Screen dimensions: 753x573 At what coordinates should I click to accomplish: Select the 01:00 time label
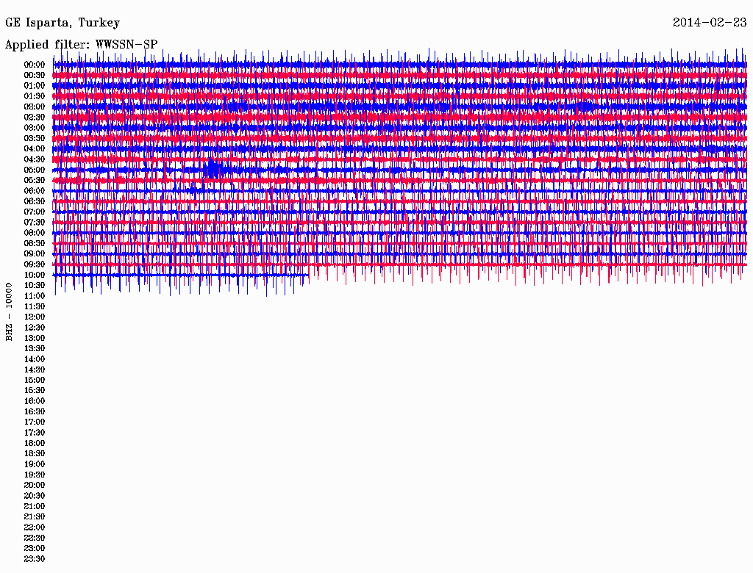click(x=35, y=86)
